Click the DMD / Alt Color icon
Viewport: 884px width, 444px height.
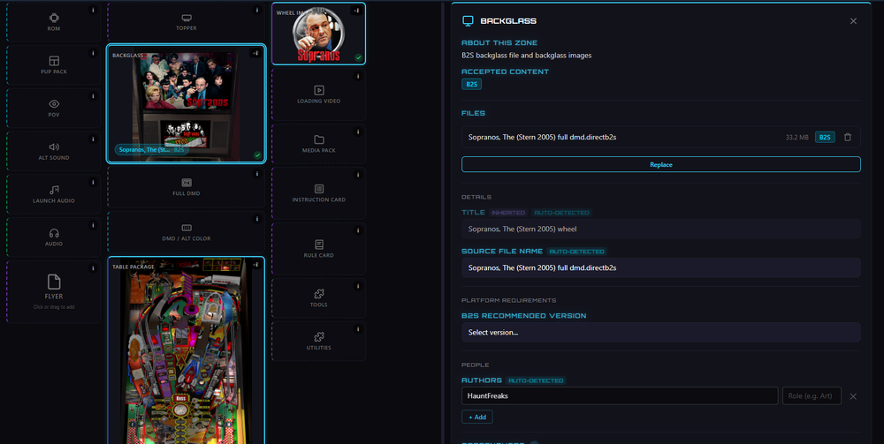[187, 228]
